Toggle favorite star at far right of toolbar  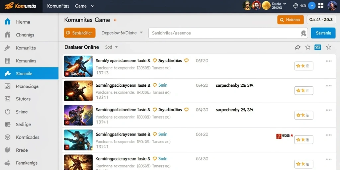click(328, 47)
